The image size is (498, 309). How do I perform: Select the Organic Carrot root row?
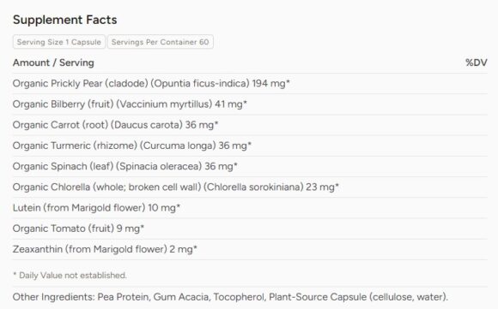tap(250, 125)
